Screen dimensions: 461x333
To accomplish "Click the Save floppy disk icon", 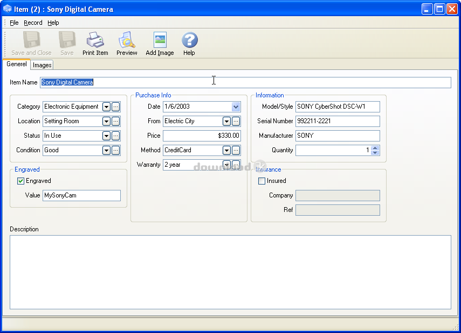I will pos(67,40).
